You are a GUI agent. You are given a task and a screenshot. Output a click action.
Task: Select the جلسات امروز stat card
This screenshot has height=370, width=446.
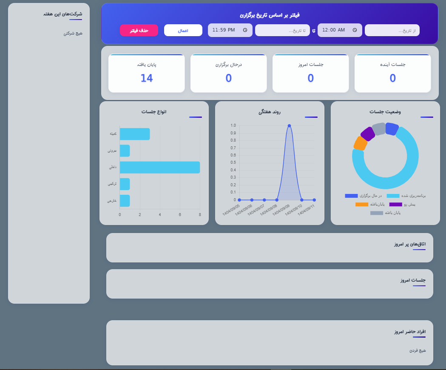[310, 73]
